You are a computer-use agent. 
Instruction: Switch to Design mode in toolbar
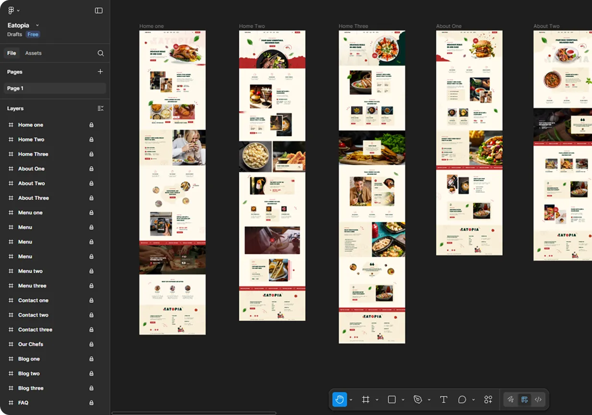pos(525,400)
